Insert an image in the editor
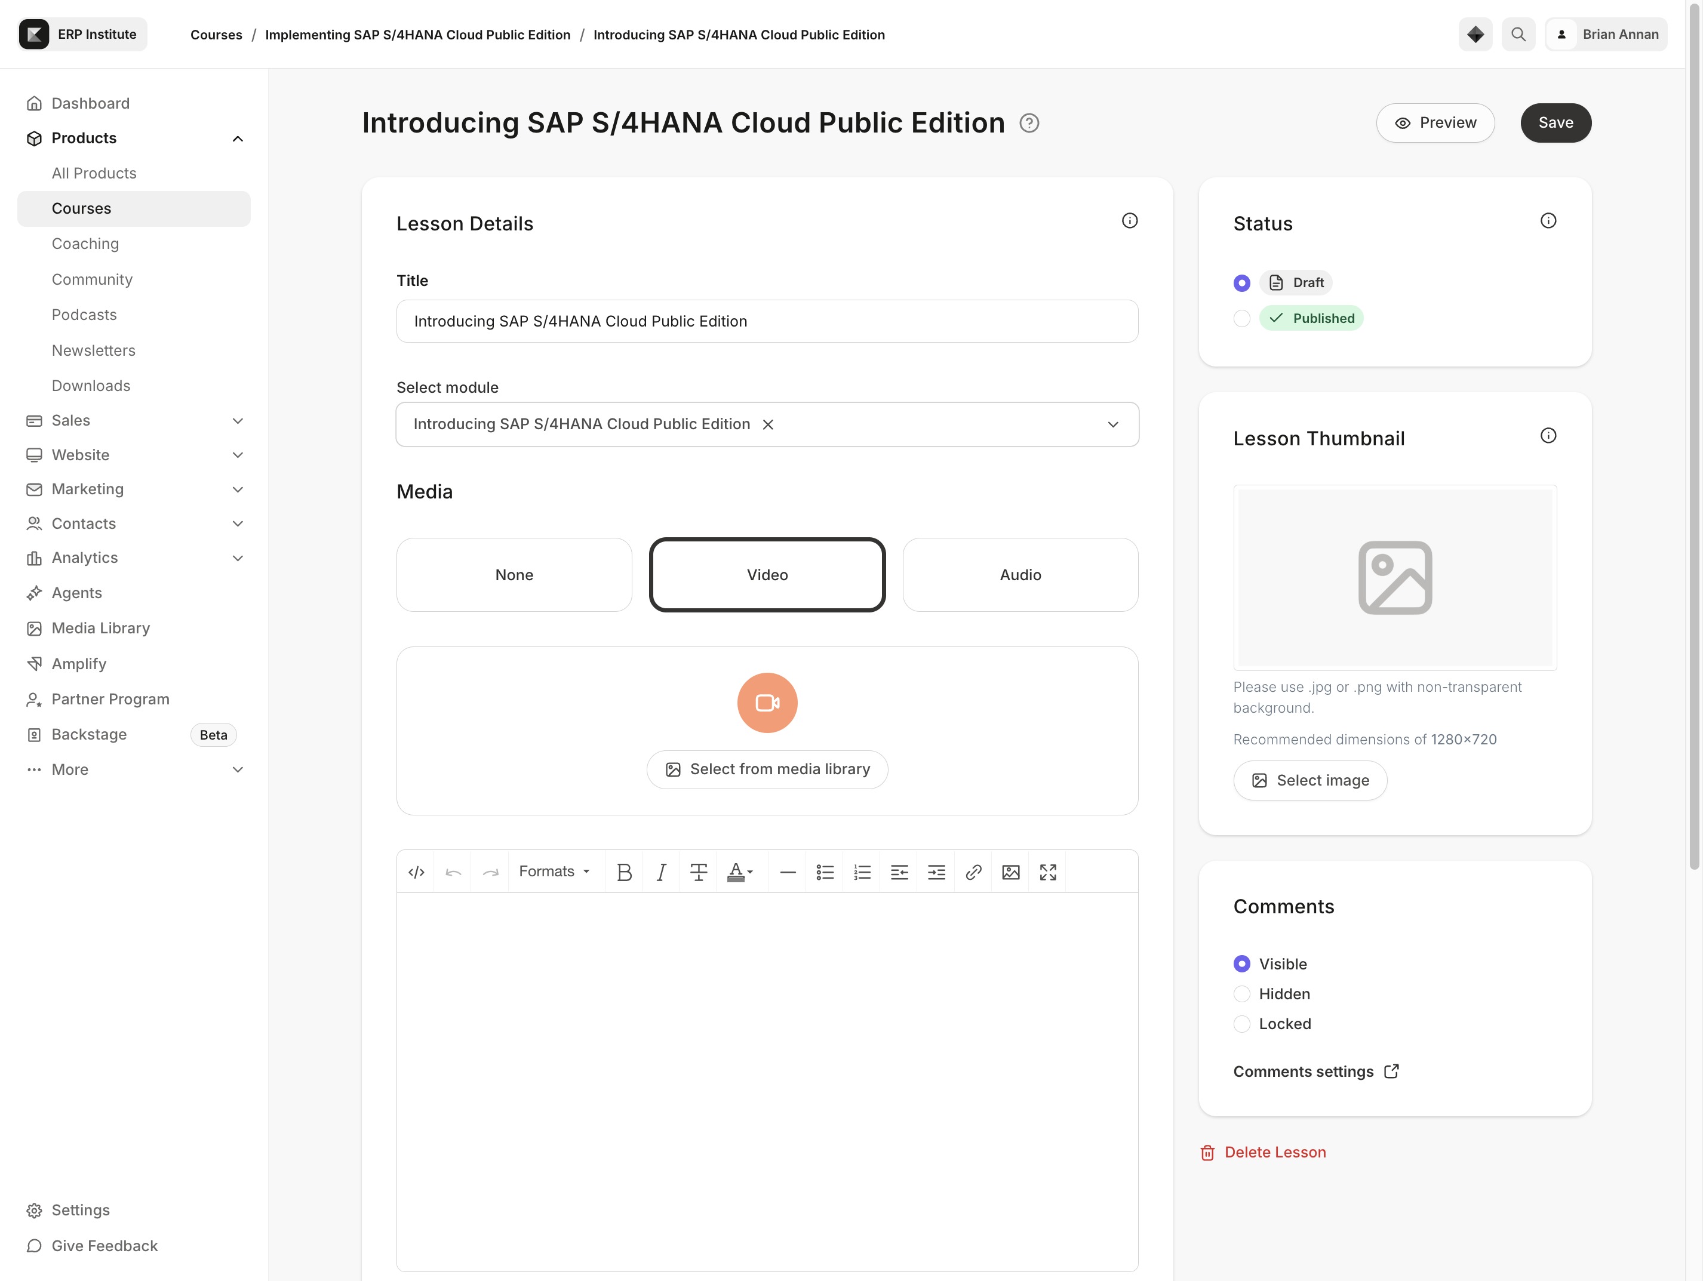The image size is (1703, 1281). point(1011,872)
